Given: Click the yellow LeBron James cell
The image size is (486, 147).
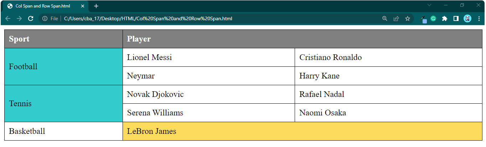Looking at the screenshot, I should [x=302, y=131].
